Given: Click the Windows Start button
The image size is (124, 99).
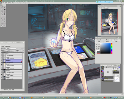Looking at the screenshot, I should tap(3, 98).
